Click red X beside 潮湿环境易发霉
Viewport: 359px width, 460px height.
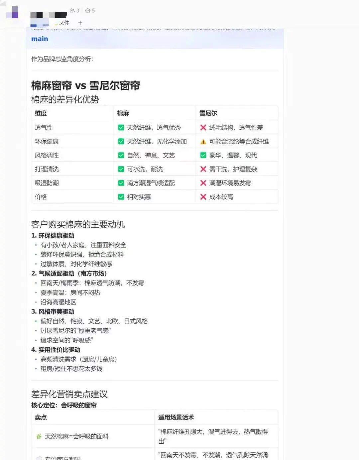203,183
